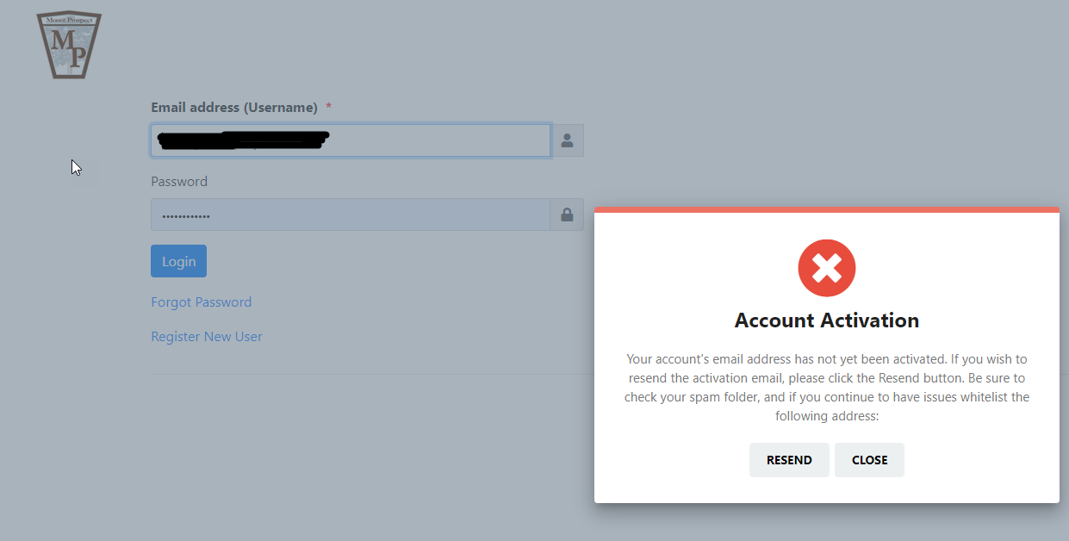This screenshot has height=541, width=1069.
Task: Close the Account Activation dialog
Action: (x=869, y=460)
